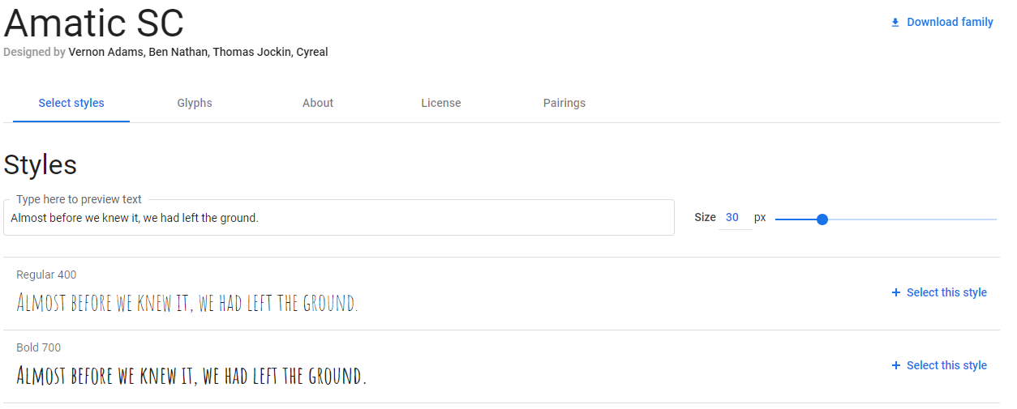Select the Select styles tab
Image resolution: width=1017 pixels, height=409 pixels.
(x=71, y=103)
